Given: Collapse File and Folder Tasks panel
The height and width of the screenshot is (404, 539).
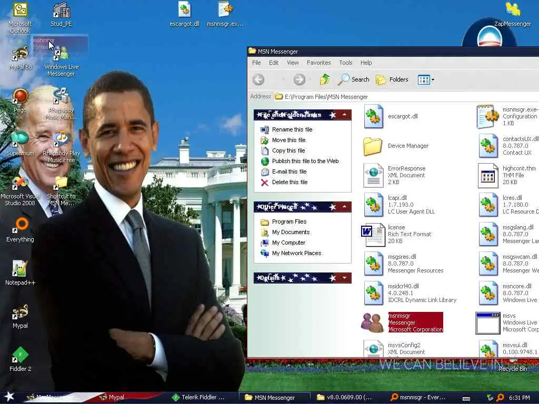Looking at the screenshot, I should click(x=344, y=115).
